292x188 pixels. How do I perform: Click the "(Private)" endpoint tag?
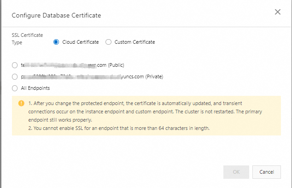click(154, 76)
